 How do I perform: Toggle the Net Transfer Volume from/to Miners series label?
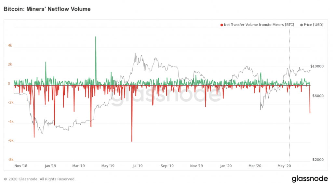[259, 25]
